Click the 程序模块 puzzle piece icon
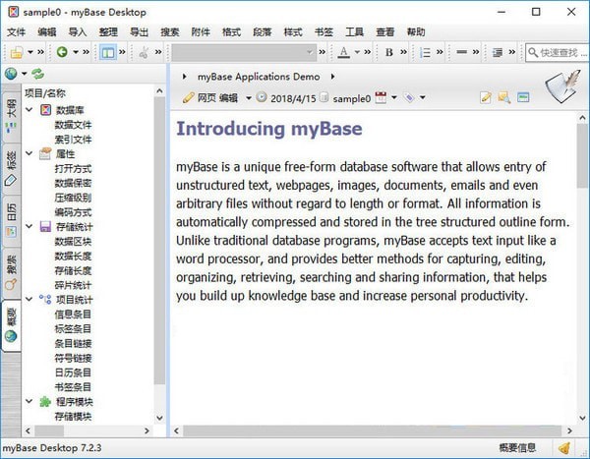 [x=45, y=402]
